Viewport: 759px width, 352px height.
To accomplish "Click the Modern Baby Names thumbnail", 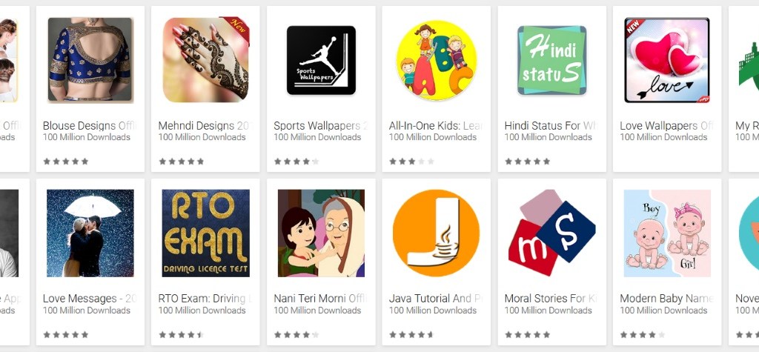I will click(667, 233).
